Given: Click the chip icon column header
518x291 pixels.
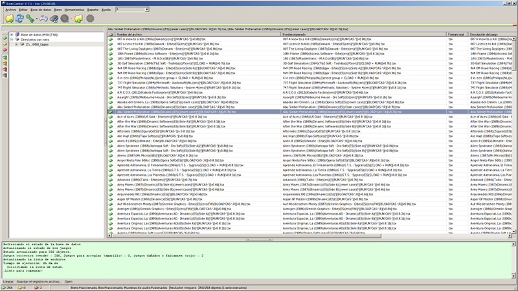Looking at the screenshot, I should point(111,34).
